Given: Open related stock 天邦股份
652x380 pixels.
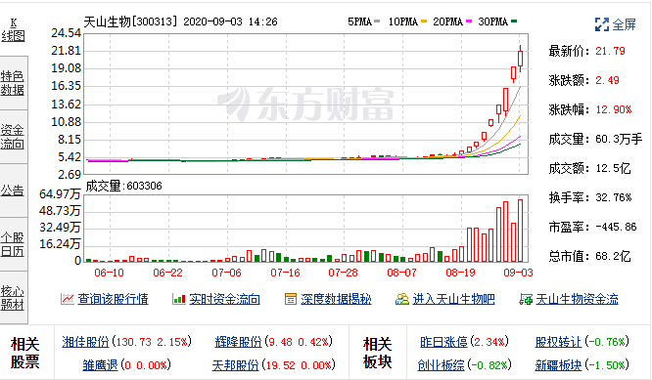Looking at the screenshot, I should point(235,365).
